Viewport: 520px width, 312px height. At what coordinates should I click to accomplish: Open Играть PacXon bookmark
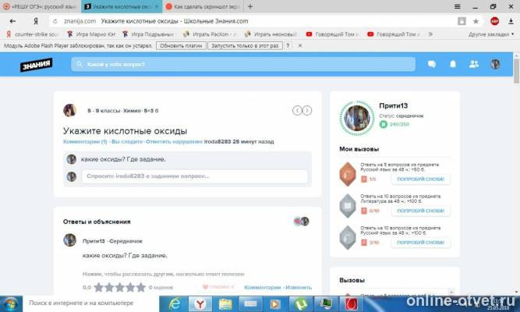210,34
